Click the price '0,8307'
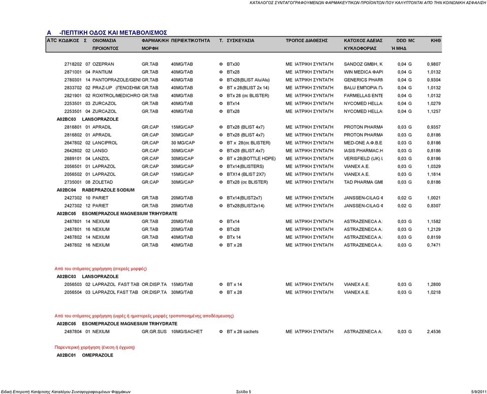The image size is (487, 394). [434, 205]
